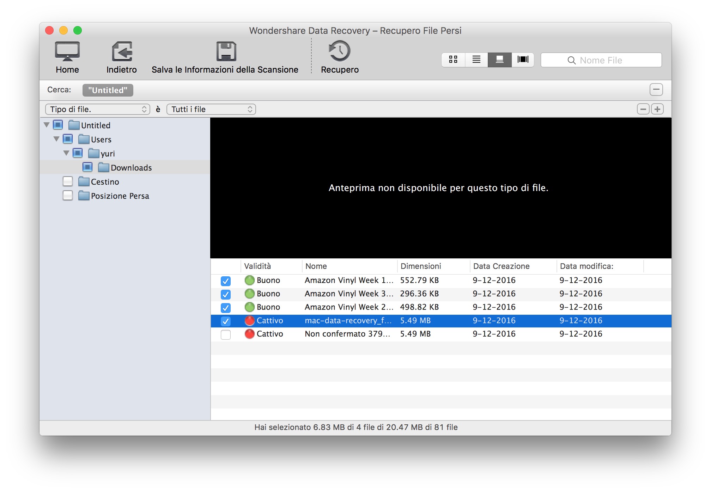Switch to cover flow view
The width and height of the screenshot is (711, 492).
coord(523,60)
